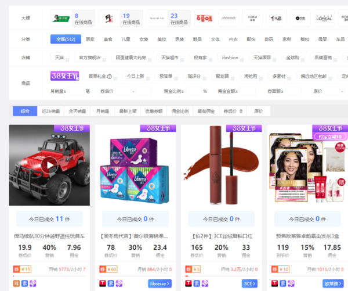Screen dimensions: 348x291
Task: Select the 美妆 category
Action: 161,39
